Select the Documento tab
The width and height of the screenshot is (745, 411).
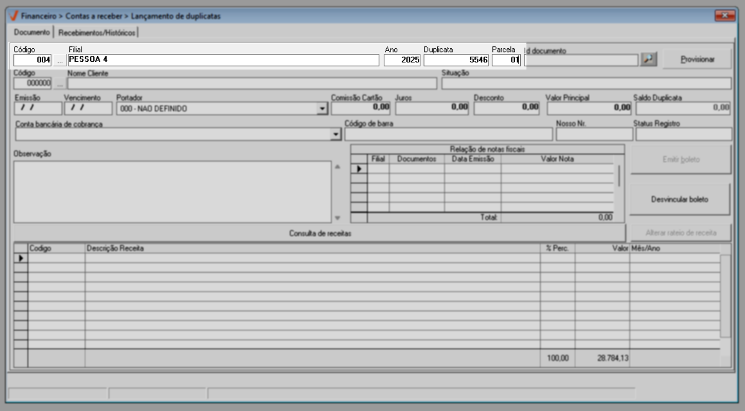click(31, 32)
